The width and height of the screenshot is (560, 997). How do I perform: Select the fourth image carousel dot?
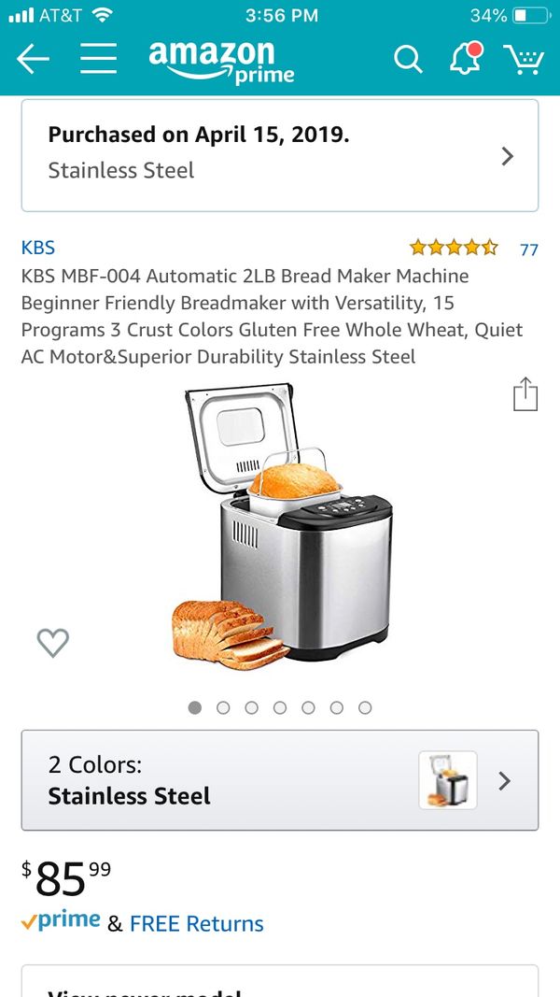[280, 707]
